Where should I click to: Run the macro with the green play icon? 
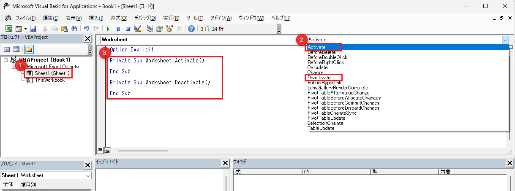point(108,29)
